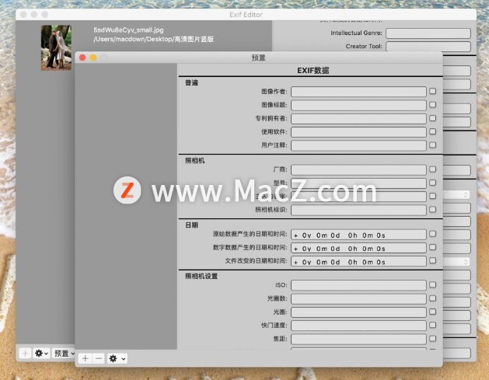The height and width of the screenshot is (380, 489).
Task: Click the 光圈数 input field
Action: pos(358,298)
